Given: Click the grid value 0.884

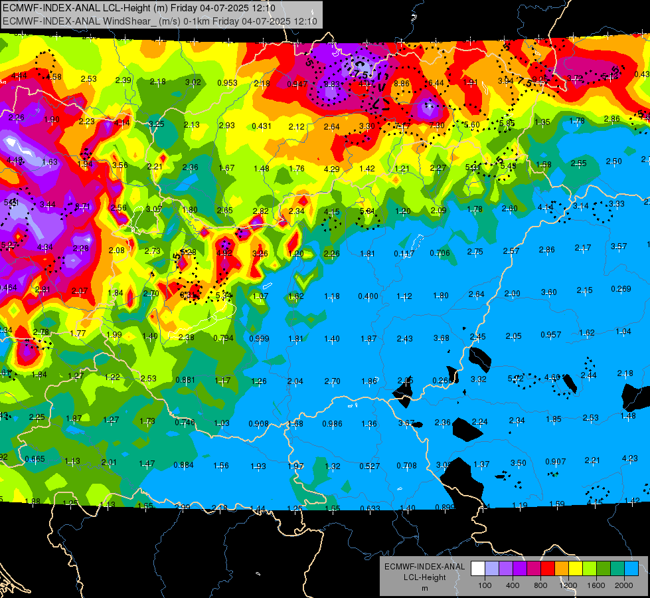Looking at the screenshot, I should (x=184, y=465).
